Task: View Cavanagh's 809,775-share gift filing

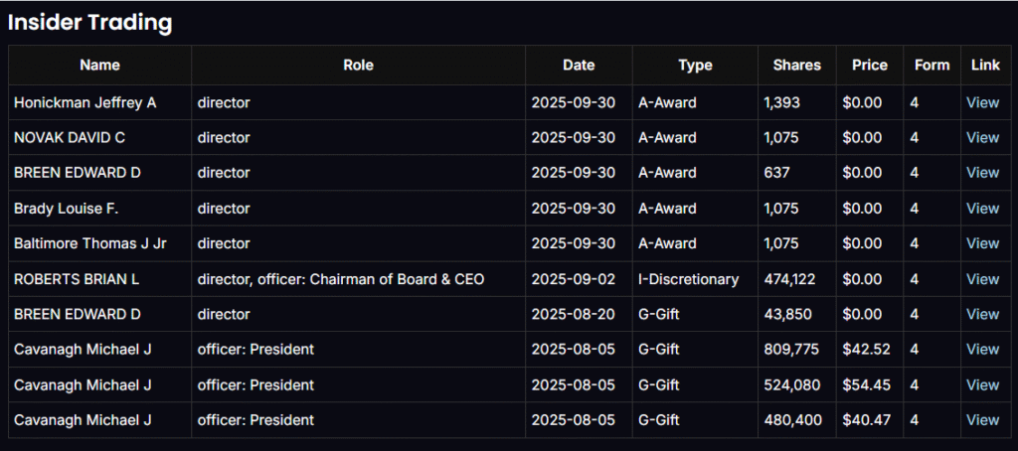Action: [982, 350]
